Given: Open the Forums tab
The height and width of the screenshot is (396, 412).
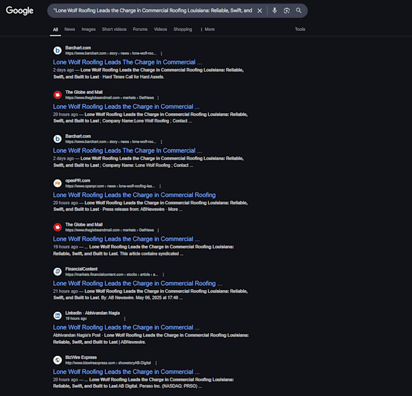Looking at the screenshot, I should pyautogui.click(x=140, y=29).
